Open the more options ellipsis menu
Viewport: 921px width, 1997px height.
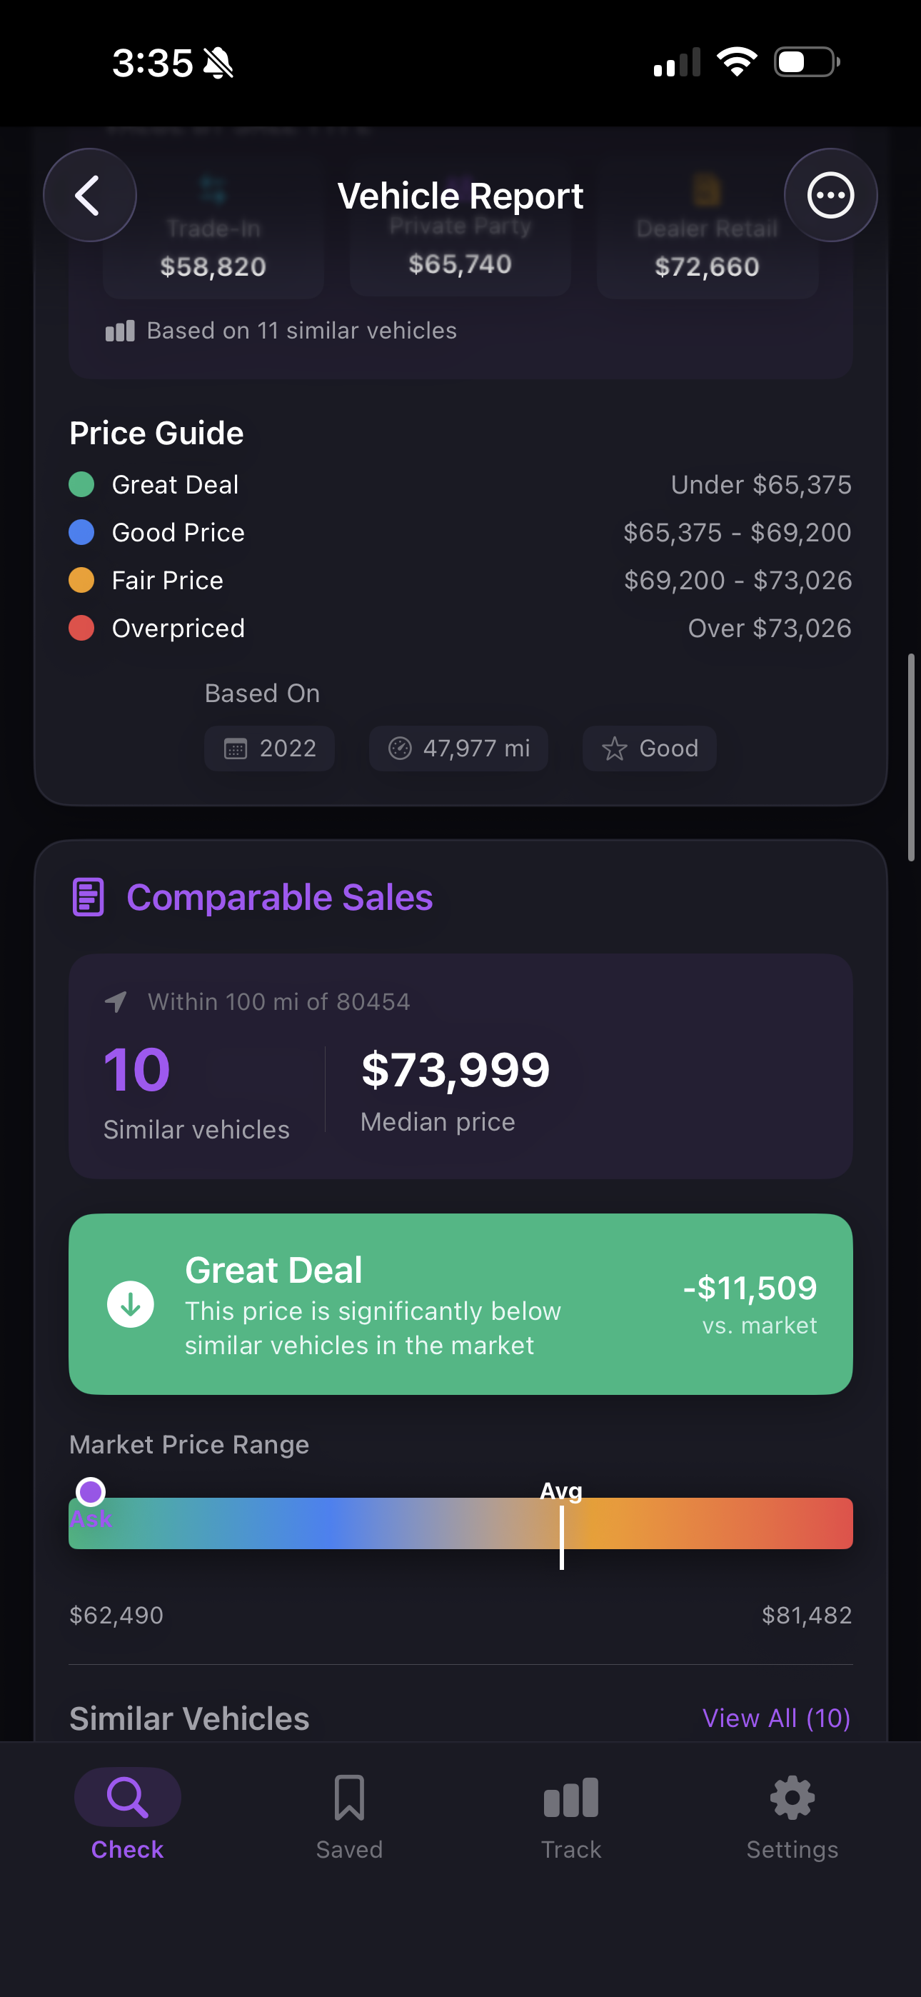[830, 196]
